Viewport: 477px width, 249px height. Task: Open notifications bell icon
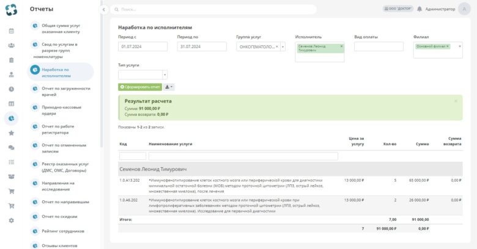[420, 9]
